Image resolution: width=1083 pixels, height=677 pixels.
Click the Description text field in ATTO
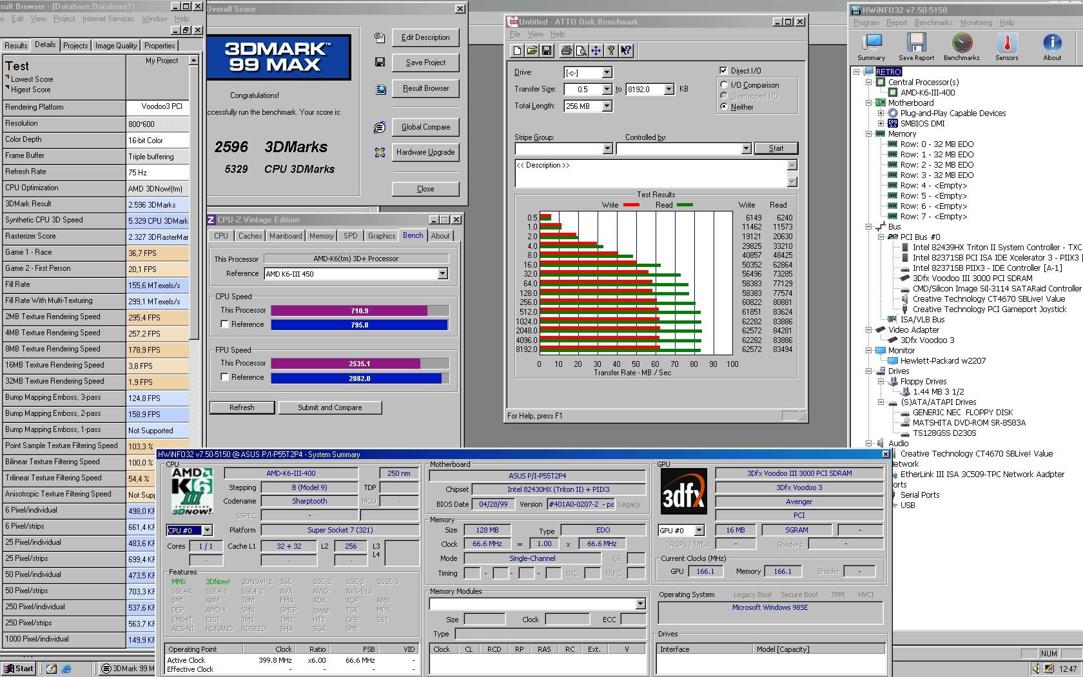pos(650,173)
